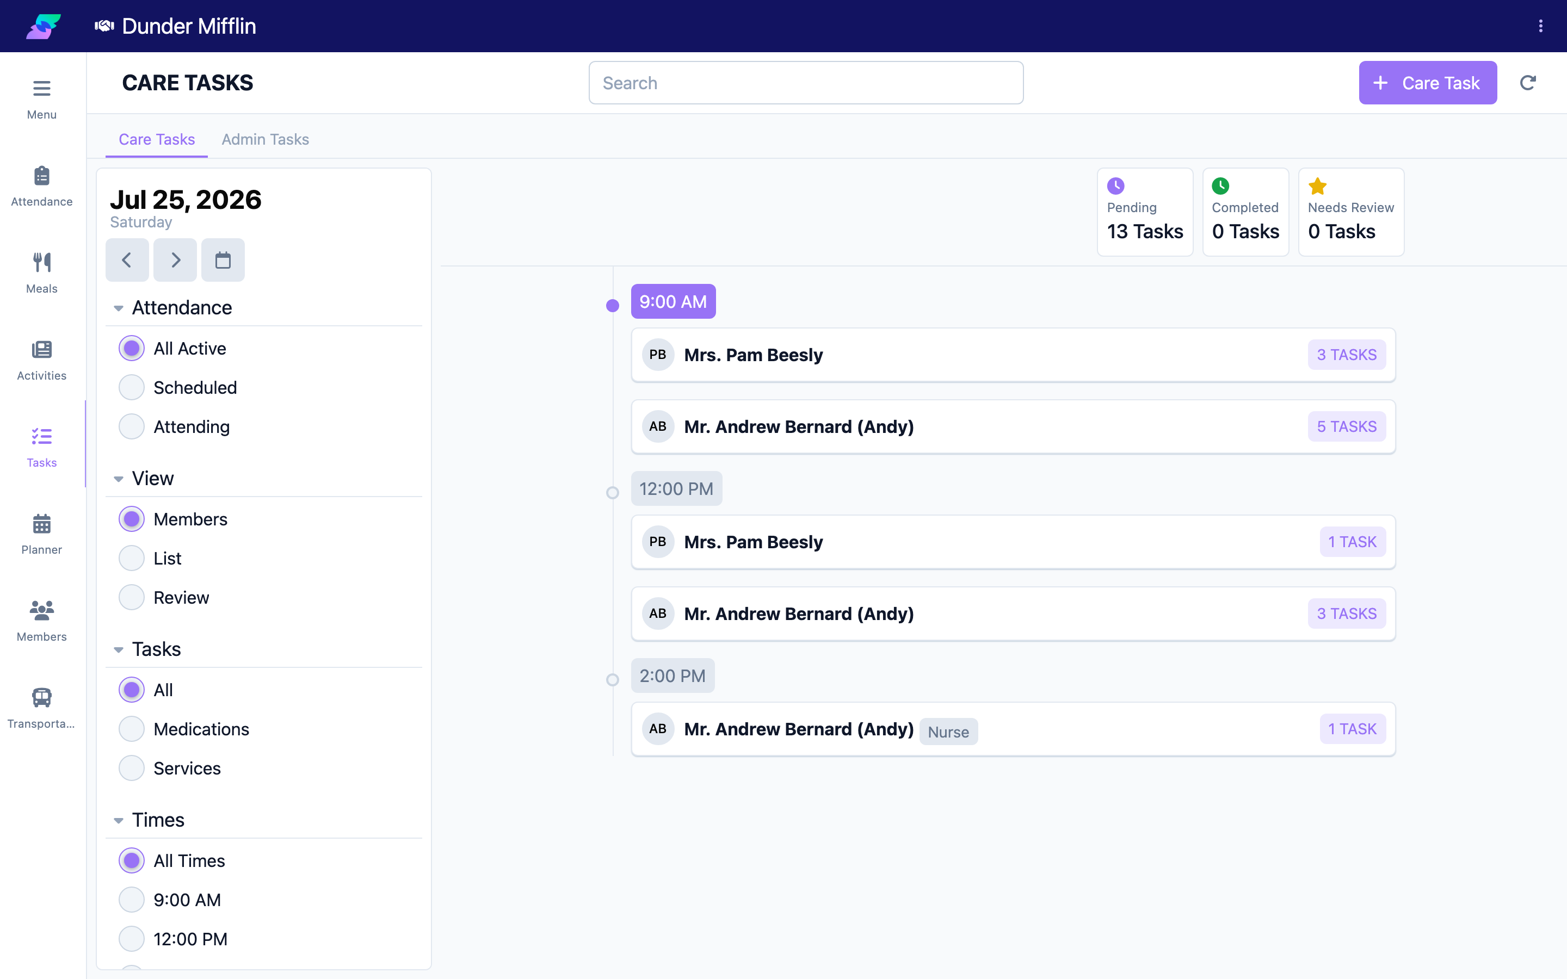Go to the next day
Screen dimensions: 1567x979
click(x=175, y=261)
